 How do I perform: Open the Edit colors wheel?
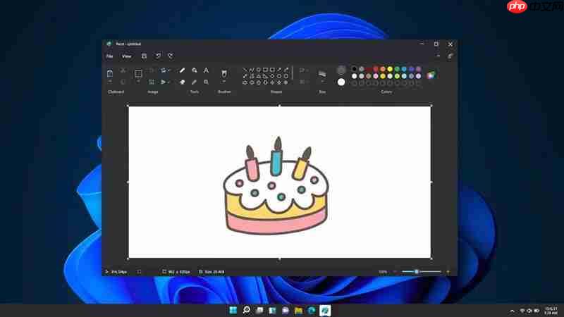click(431, 75)
